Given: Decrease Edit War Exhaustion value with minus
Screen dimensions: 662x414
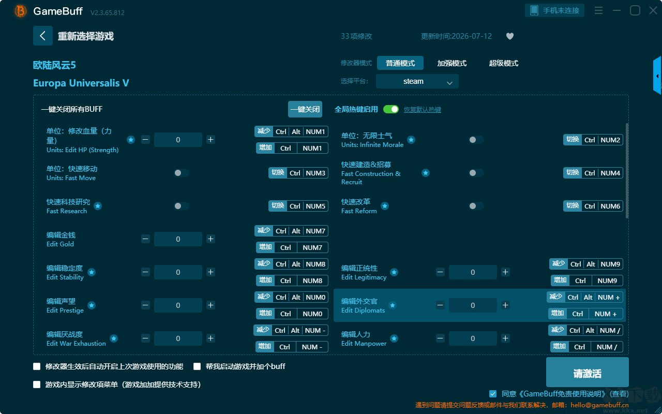Looking at the screenshot, I should [145, 338].
